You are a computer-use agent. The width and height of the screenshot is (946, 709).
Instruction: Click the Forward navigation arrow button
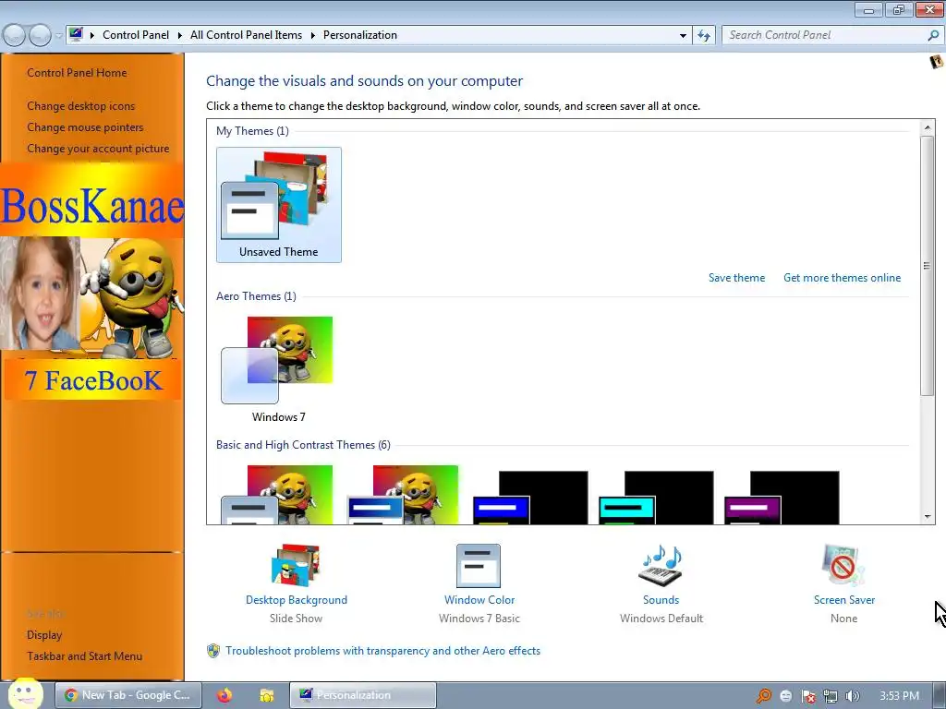[x=40, y=35]
